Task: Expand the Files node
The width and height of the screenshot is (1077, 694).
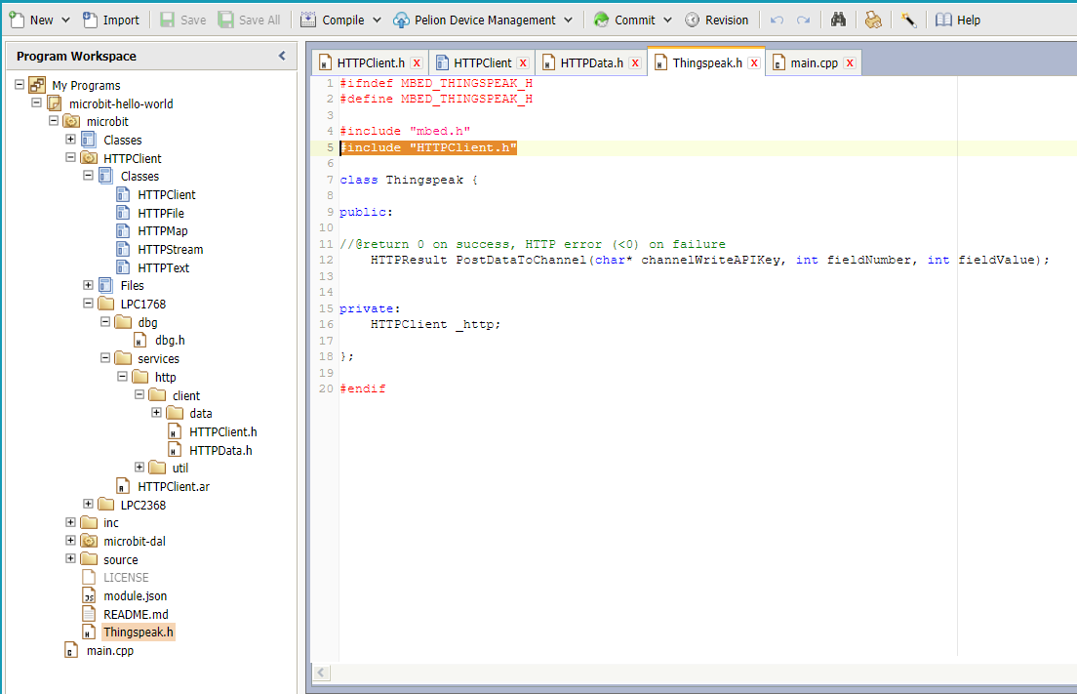Action: (x=88, y=284)
